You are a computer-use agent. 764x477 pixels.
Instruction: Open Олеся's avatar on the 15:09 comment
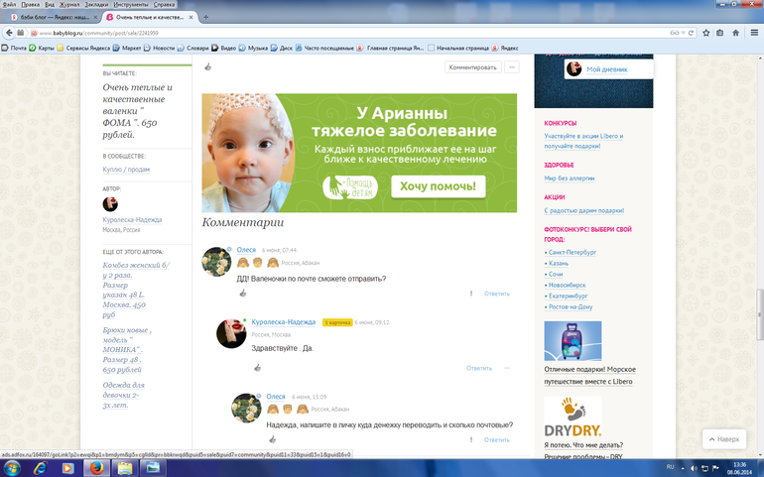[x=246, y=409]
